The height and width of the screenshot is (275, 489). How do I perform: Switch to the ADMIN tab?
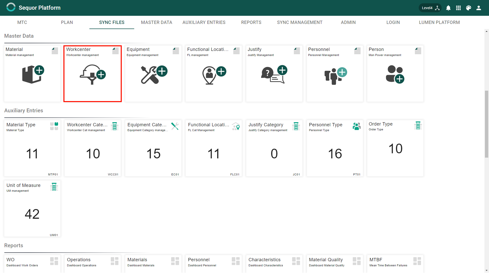click(x=348, y=22)
